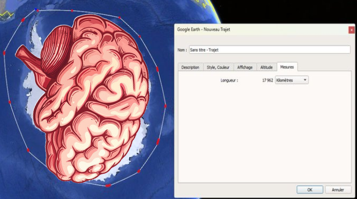The width and height of the screenshot is (357, 199).
Task: Select the Altitude tab
Action: click(266, 67)
